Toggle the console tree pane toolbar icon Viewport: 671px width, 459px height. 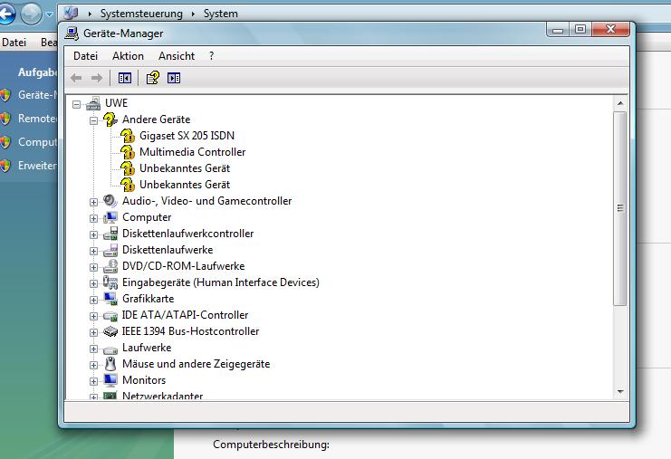125,78
